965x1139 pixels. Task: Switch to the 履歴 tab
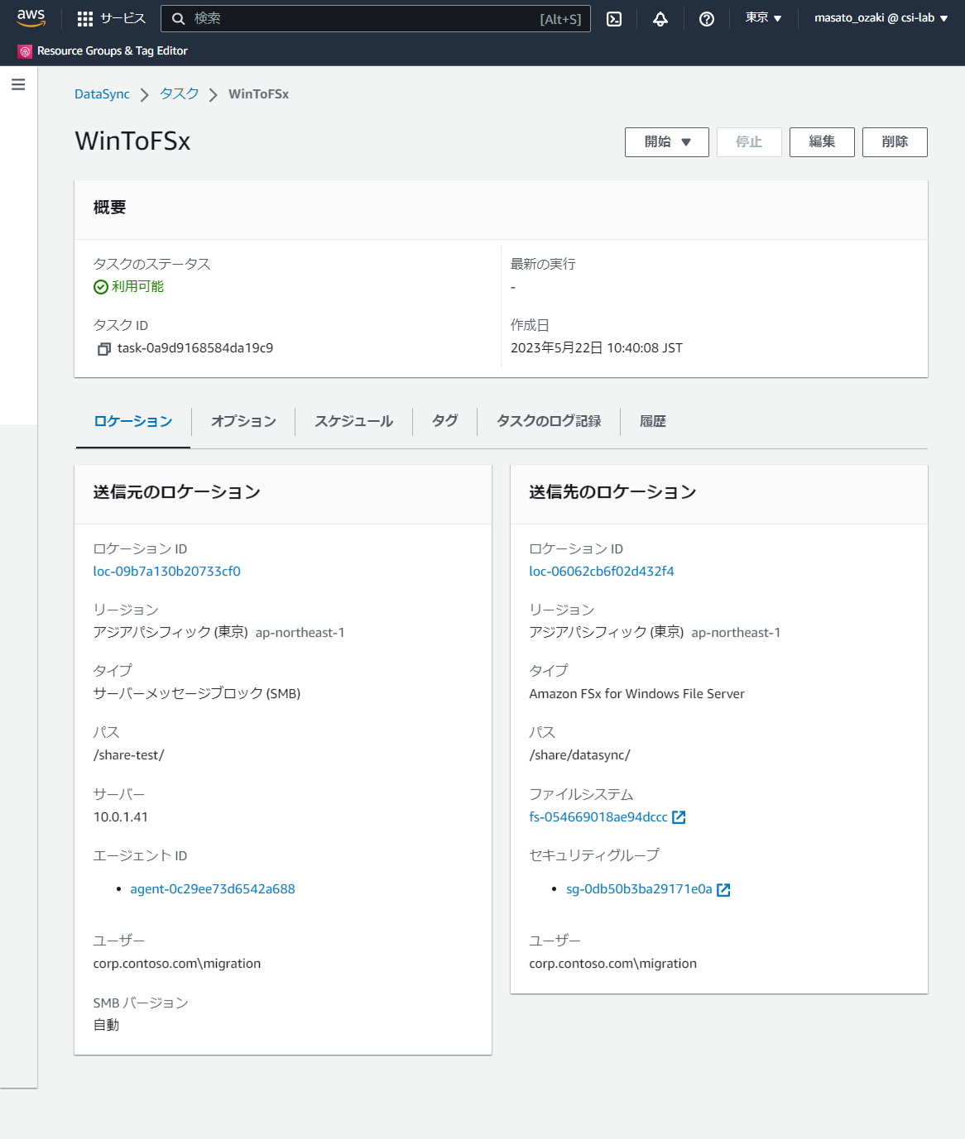653,422
